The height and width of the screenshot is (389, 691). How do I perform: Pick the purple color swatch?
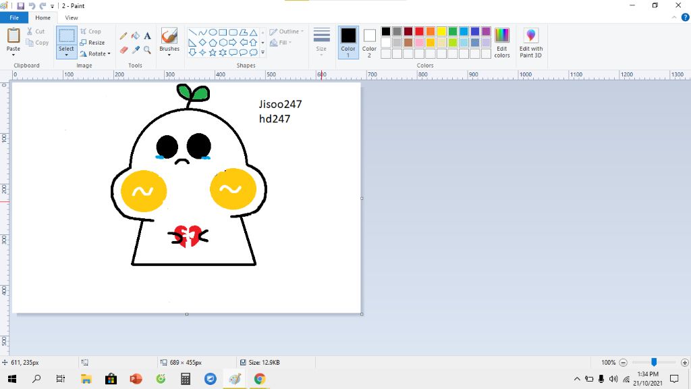pos(486,31)
